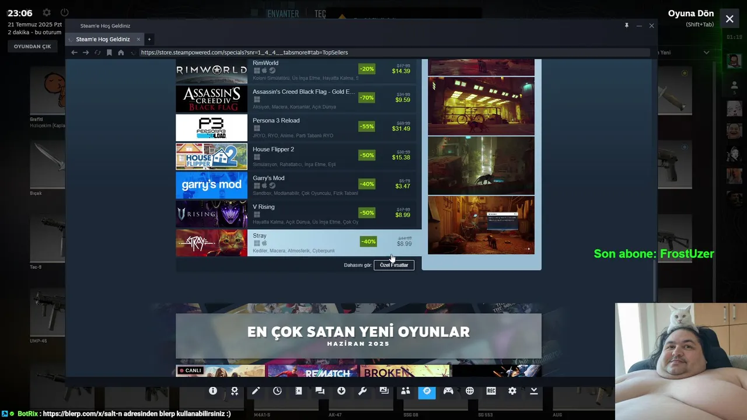
Task: Open the guides book icon
Action: pyautogui.click(x=298, y=391)
